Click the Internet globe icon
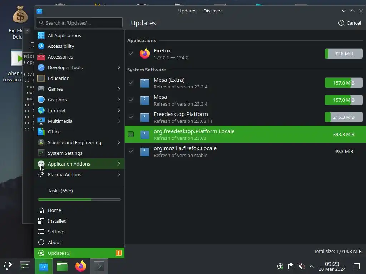This screenshot has width=366, height=274. click(x=41, y=111)
